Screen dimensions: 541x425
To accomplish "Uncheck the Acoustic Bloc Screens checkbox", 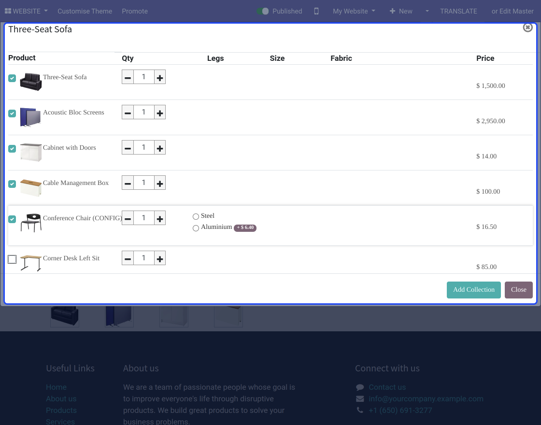I will pos(12,113).
